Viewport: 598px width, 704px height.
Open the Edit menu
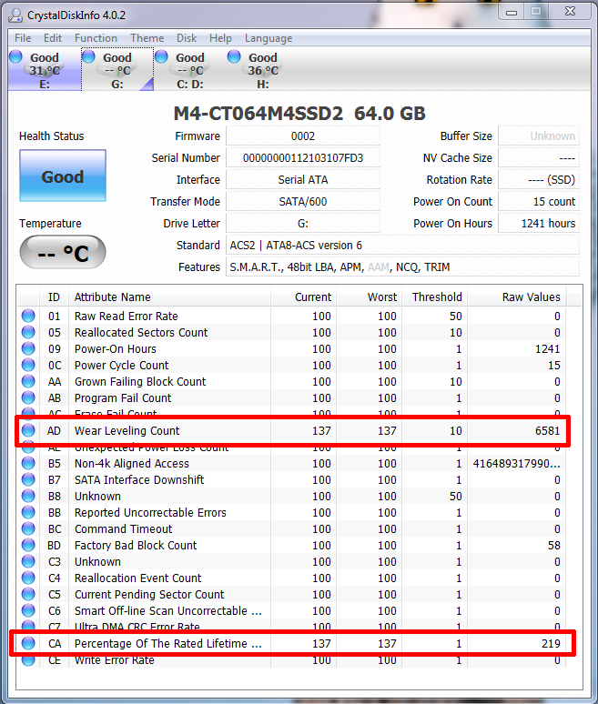[53, 38]
